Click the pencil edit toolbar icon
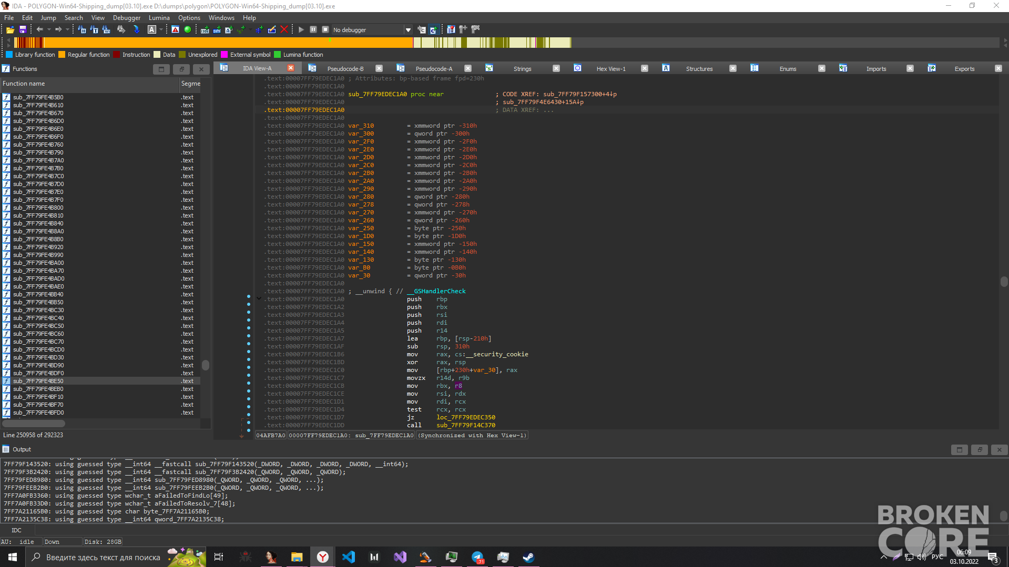1009x567 pixels. pos(272,30)
